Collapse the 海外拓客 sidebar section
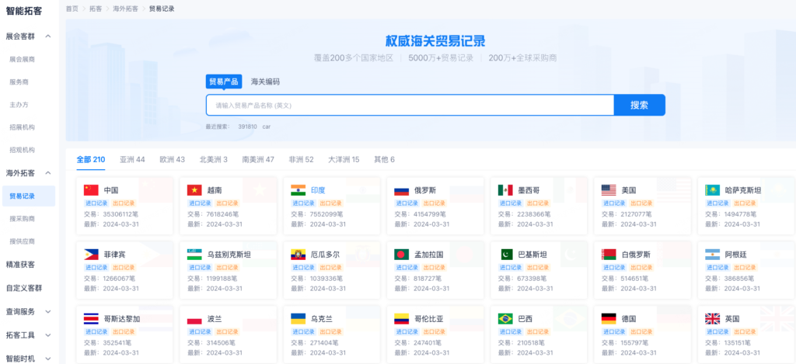 (x=48, y=173)
